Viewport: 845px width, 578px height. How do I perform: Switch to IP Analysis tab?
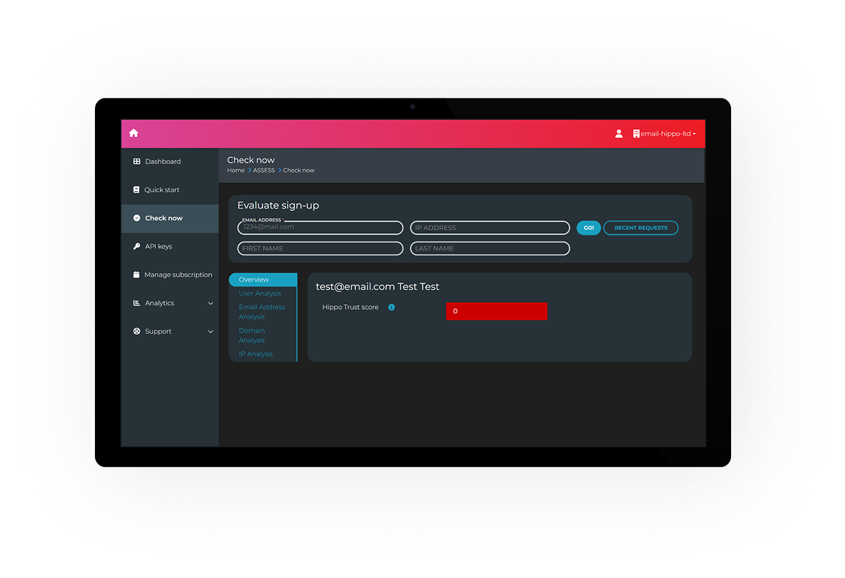(256, 354)
